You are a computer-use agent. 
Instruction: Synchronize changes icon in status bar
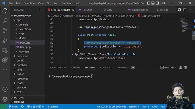tap(22, 107)
